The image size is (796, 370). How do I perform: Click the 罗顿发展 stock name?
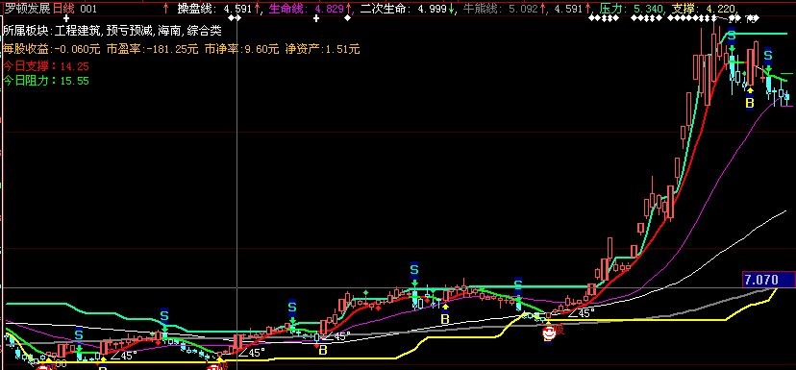click(x=28, y=9)
